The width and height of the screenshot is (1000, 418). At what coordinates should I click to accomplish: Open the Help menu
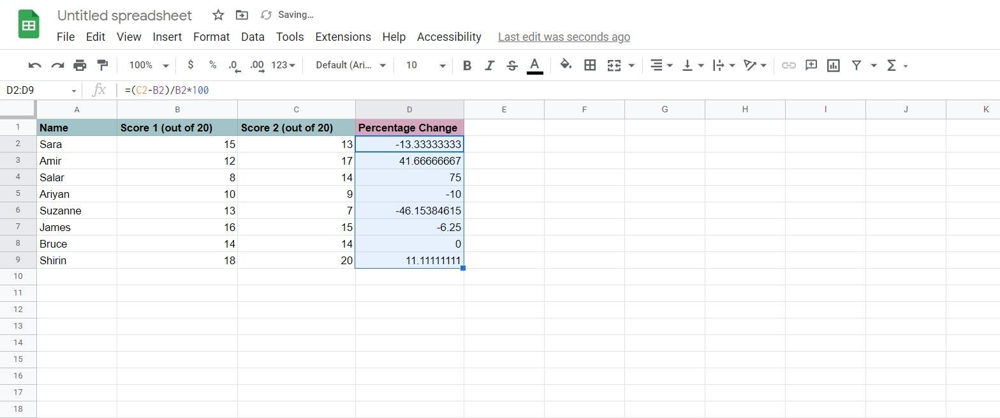pos(393,37)
